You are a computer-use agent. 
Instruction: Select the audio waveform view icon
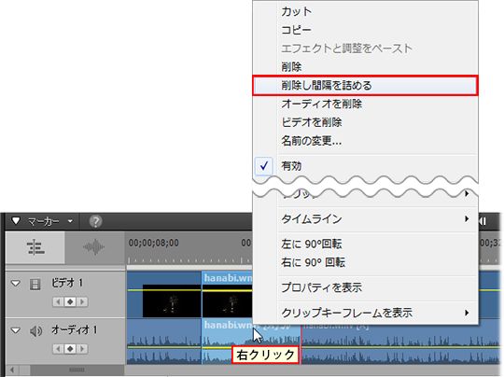click(94, 247)
